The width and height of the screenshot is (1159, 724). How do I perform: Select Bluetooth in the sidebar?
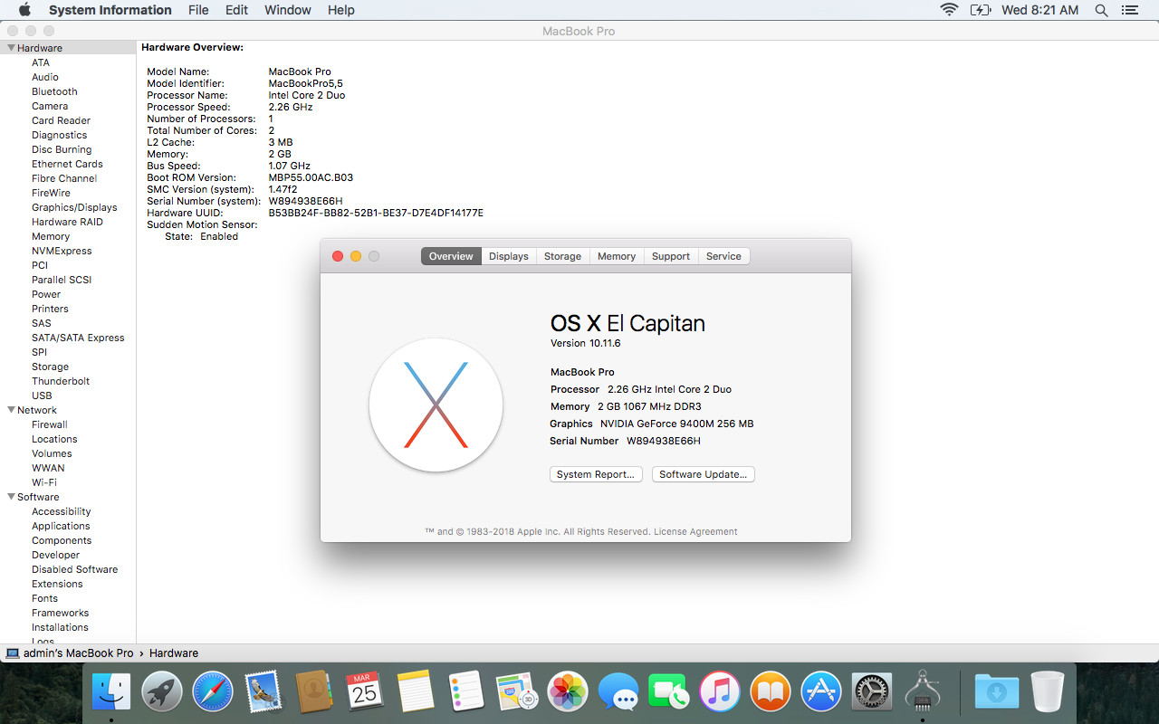click(54, 91)
